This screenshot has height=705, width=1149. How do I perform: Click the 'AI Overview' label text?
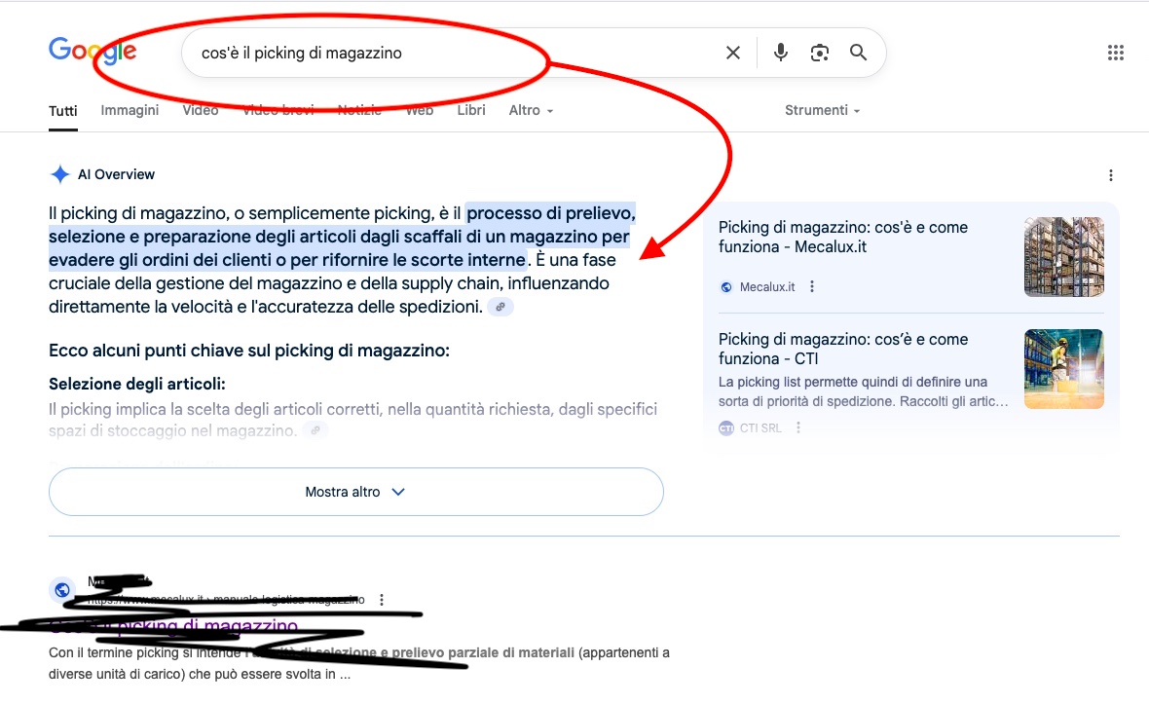click(x=117, y=174)
